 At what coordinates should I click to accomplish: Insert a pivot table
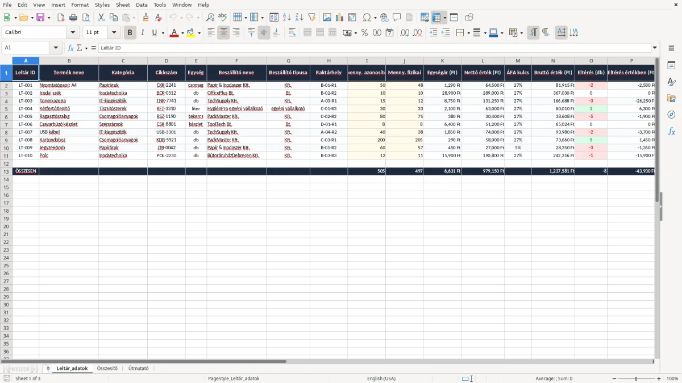point(352,18)
